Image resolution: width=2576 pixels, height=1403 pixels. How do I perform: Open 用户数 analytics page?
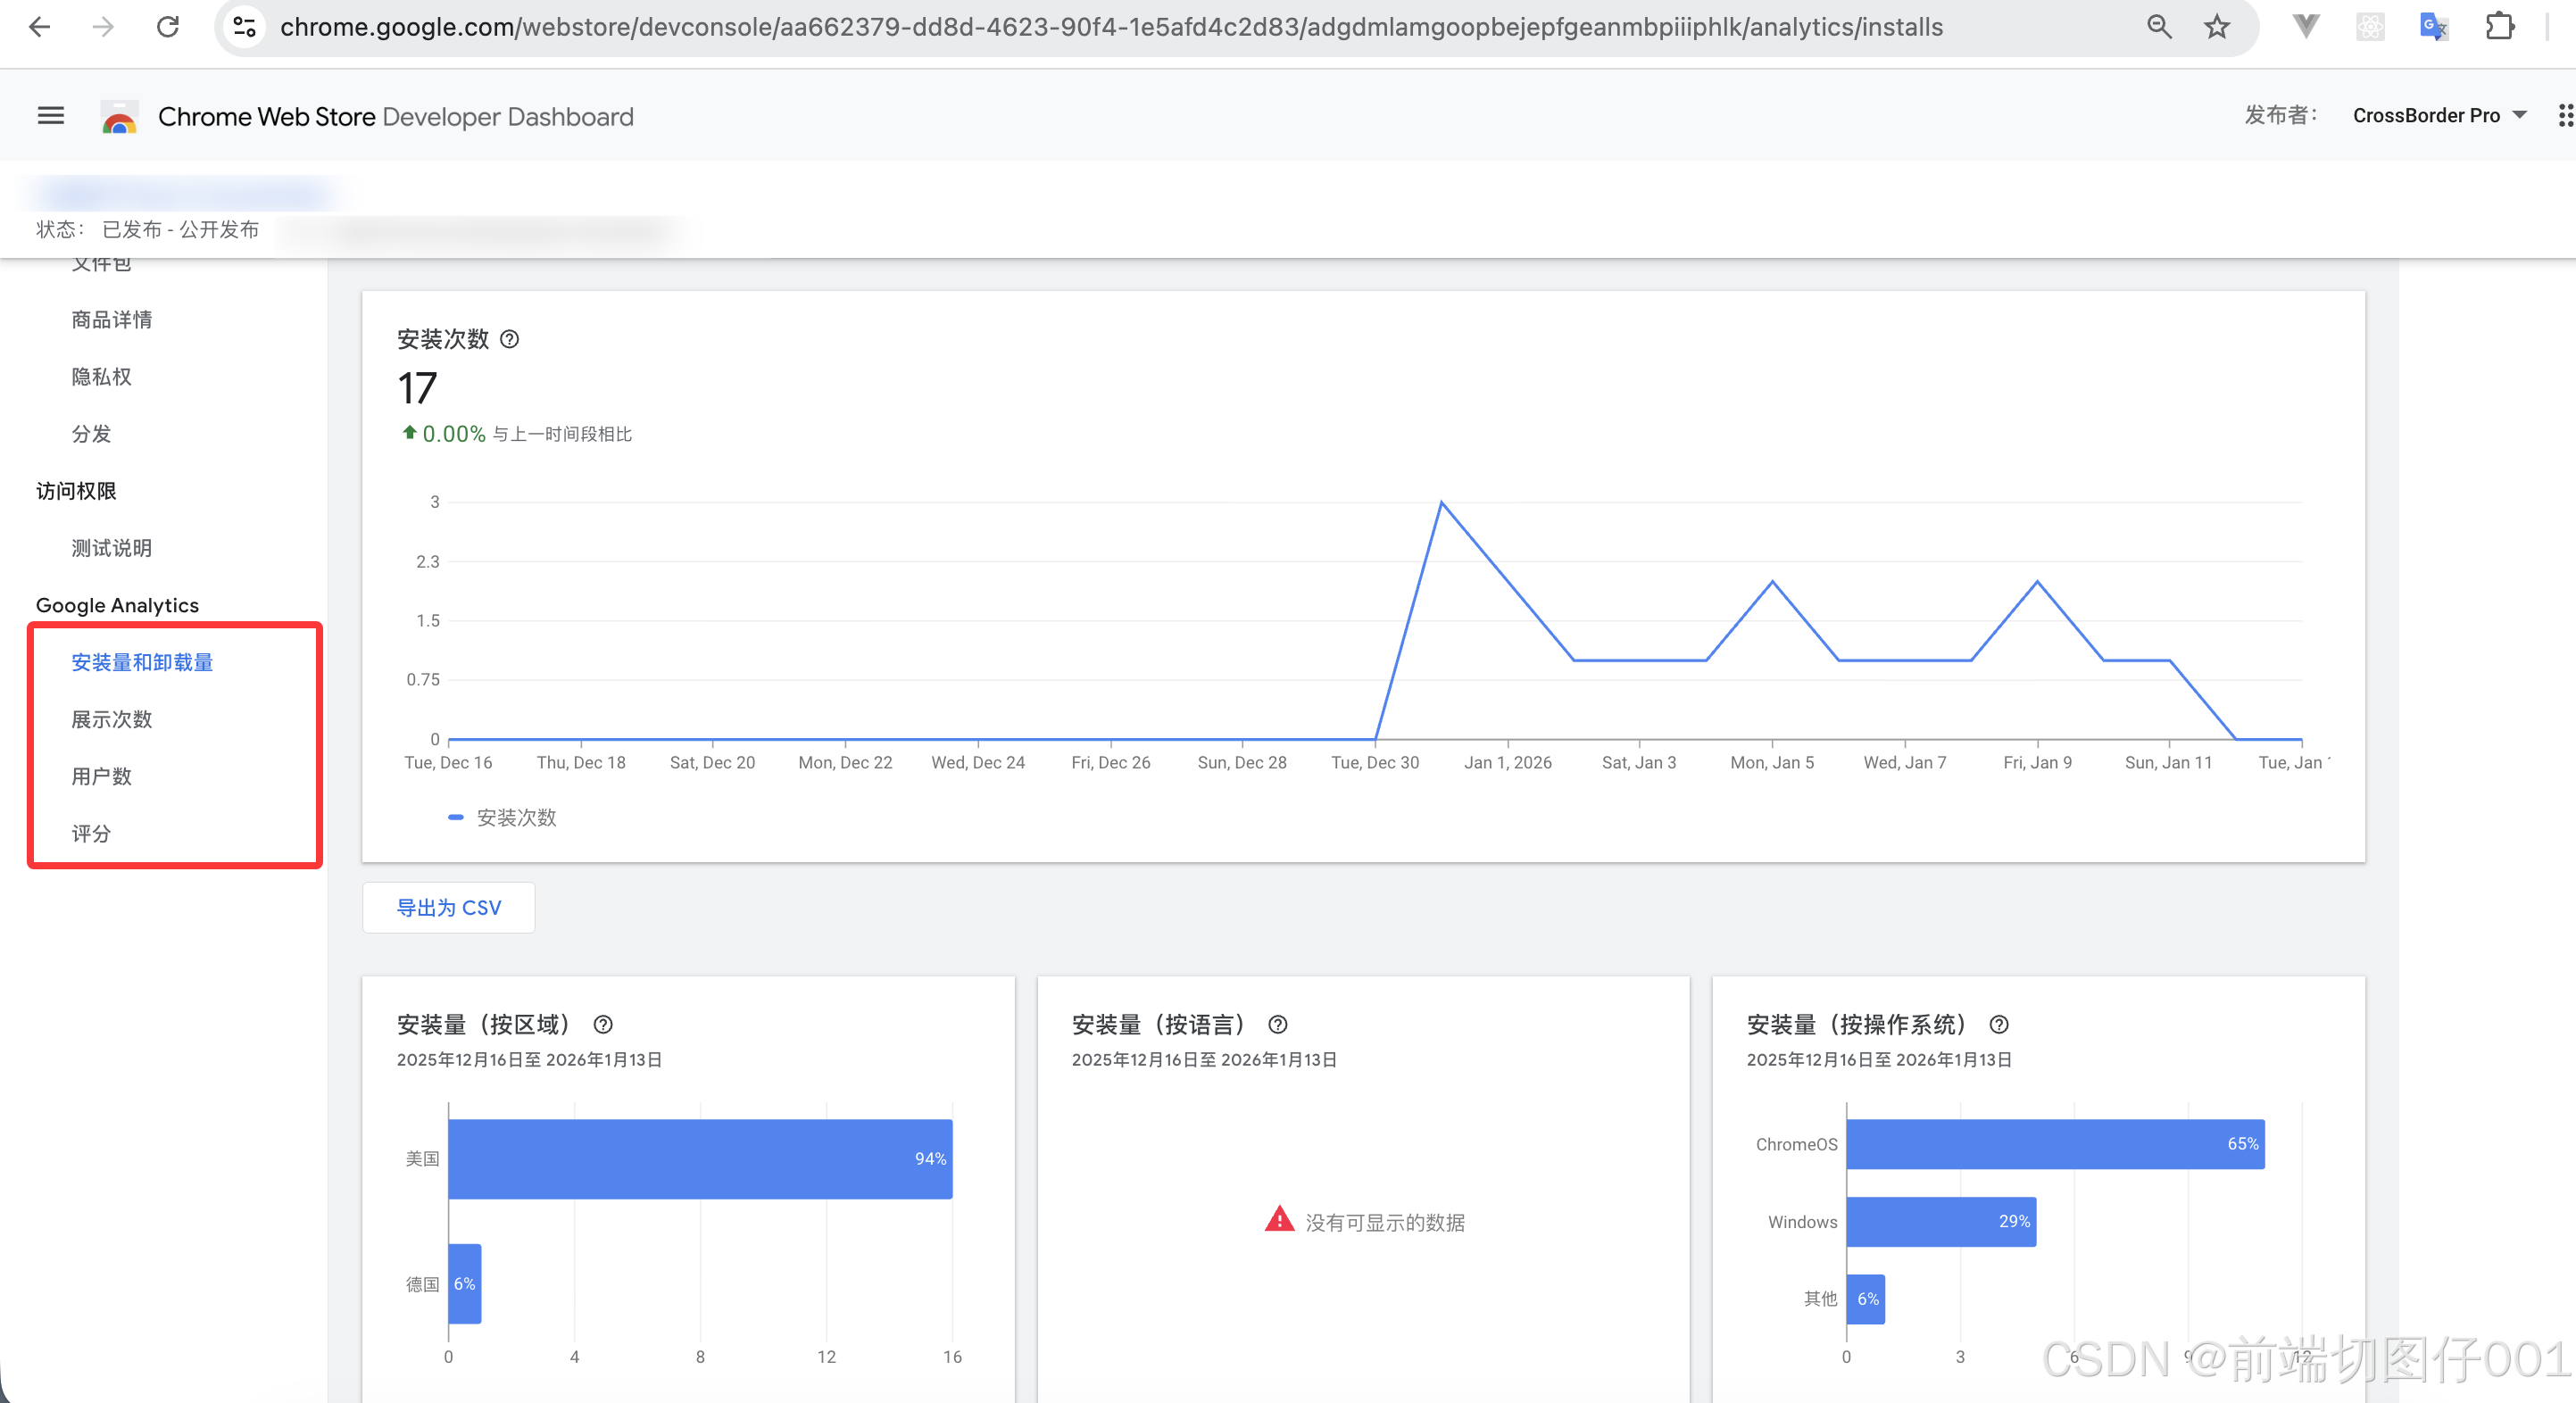(x=102, y=776)
